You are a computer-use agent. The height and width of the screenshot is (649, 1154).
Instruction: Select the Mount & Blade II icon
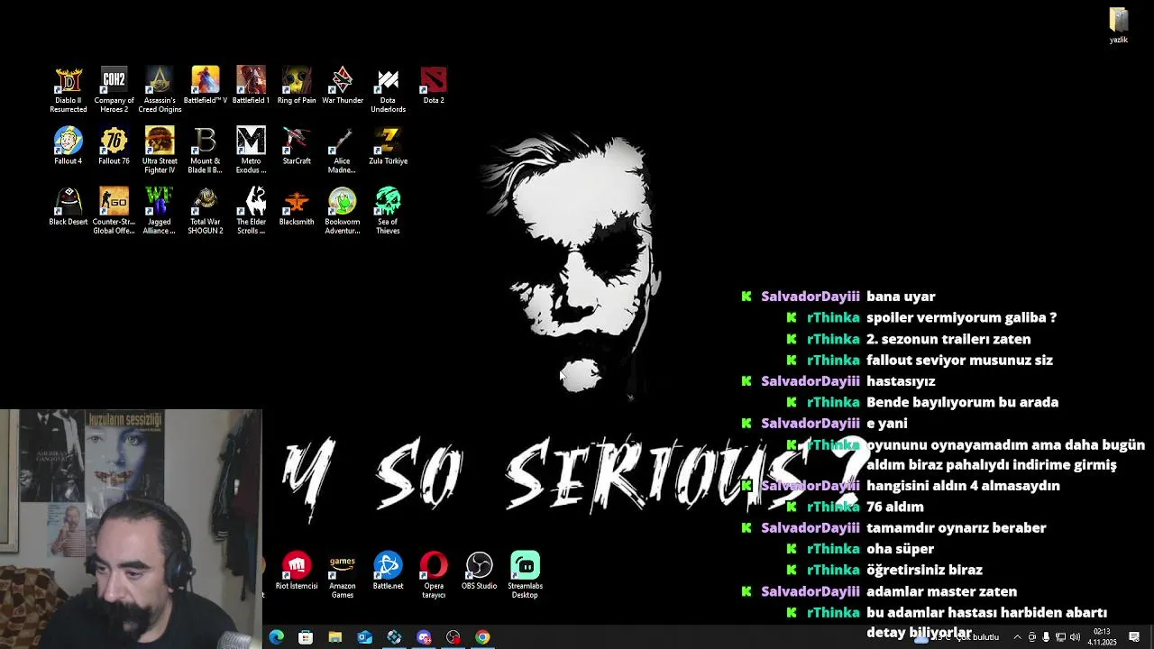[206, 150]
